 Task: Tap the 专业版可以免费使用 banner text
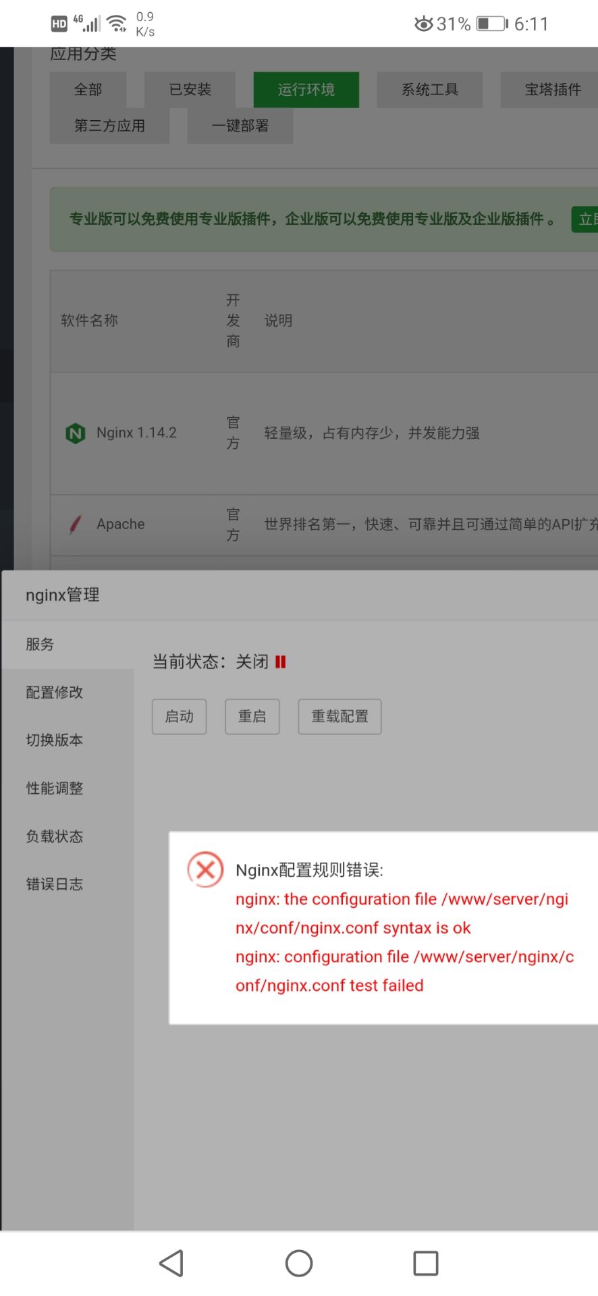tap(312, 219)
